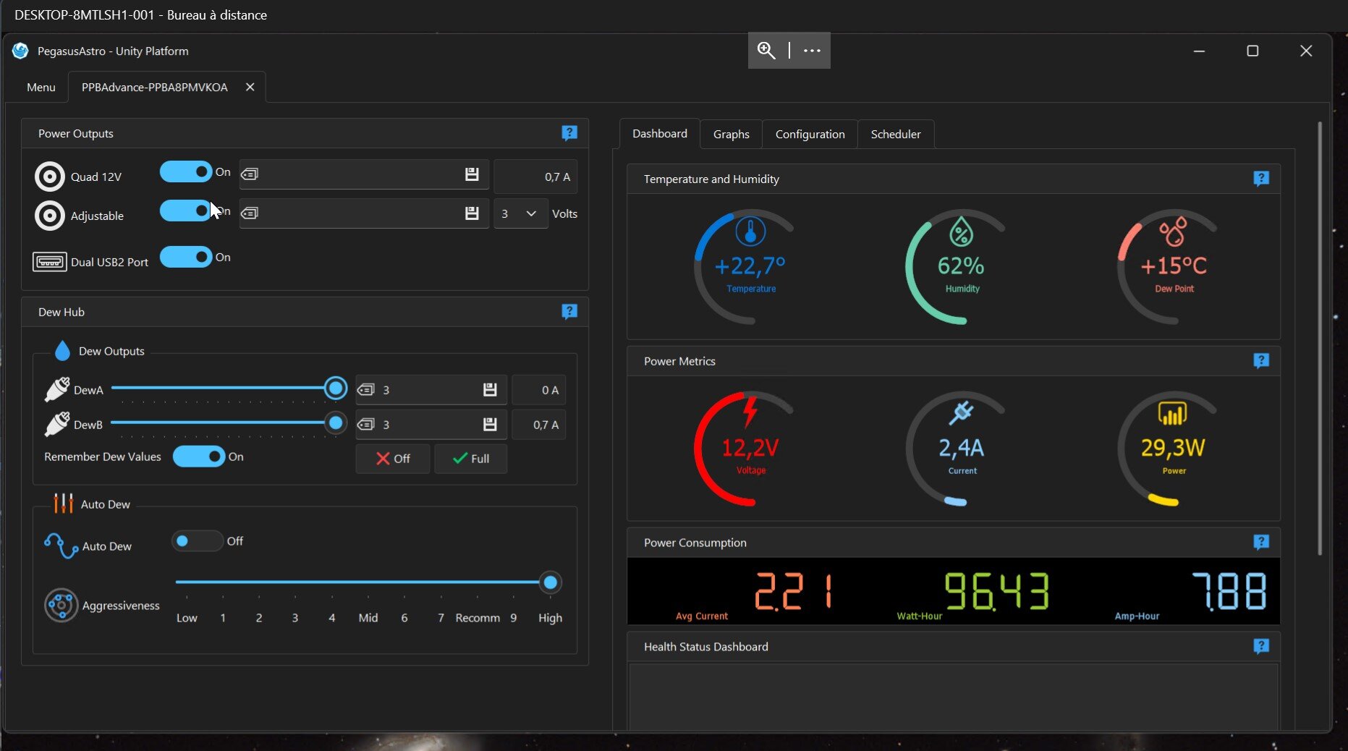This screenshot has height=751, width=1348.
Task: Open Temperature and Humidity help icon
Action: point(1261,179)
